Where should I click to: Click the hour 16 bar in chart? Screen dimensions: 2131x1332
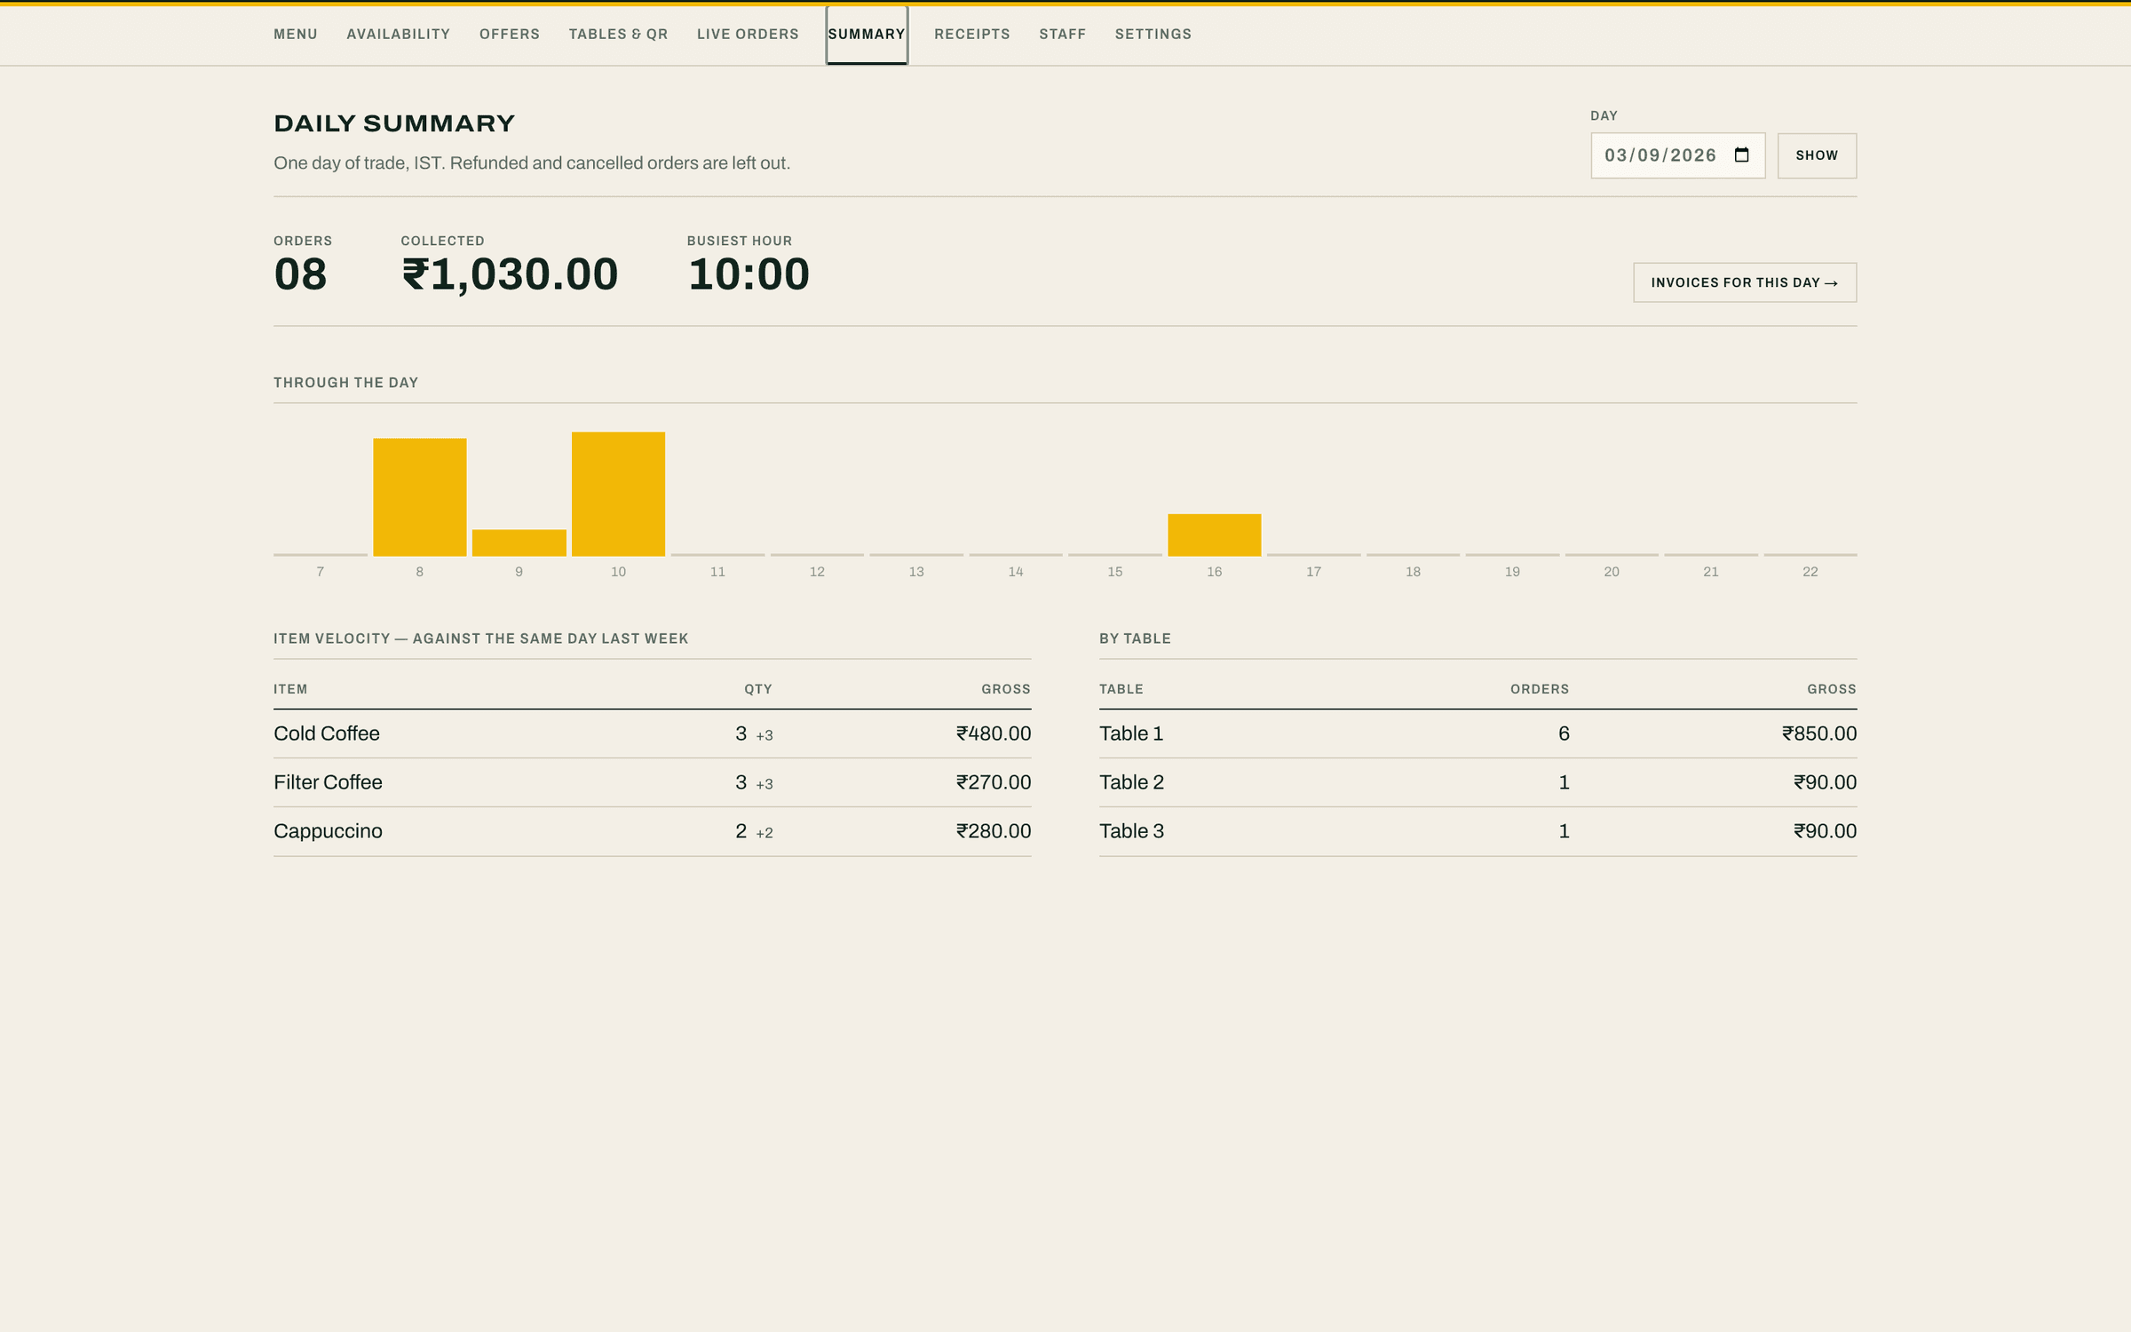tap(1215, 535)
